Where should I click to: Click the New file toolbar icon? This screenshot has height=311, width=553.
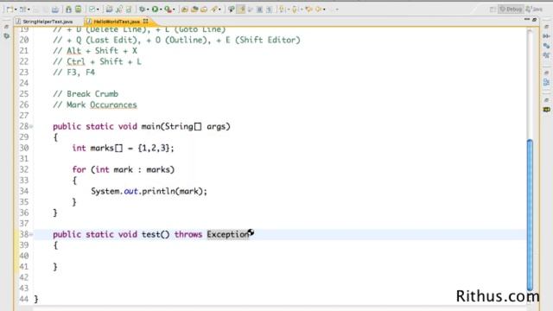(x=10, y=10)
